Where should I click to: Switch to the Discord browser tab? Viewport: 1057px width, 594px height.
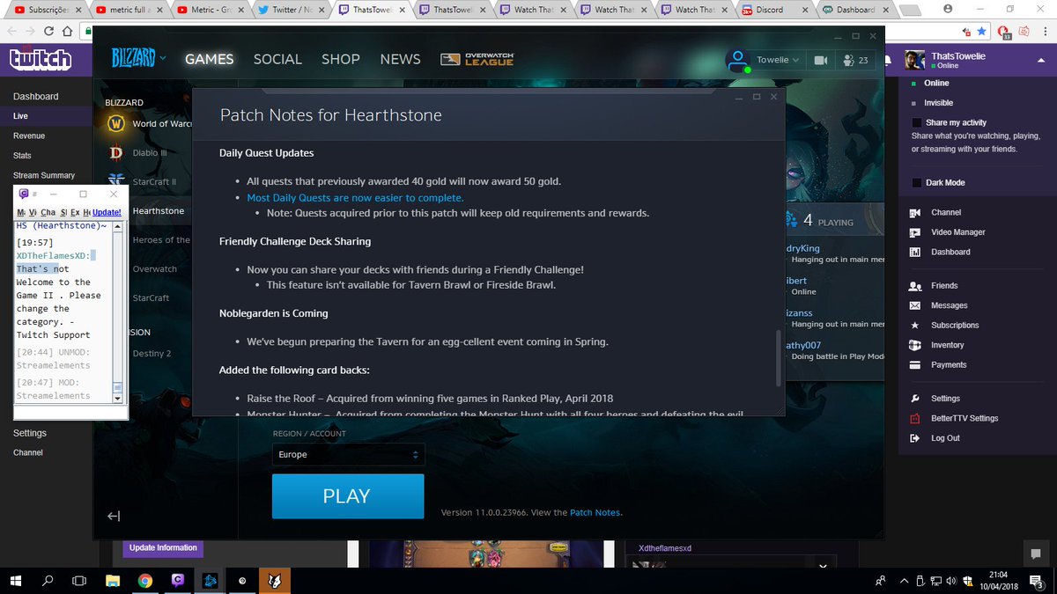tap(775, 10)
